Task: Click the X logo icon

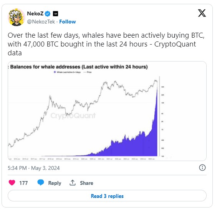Action: click(202, 13)
